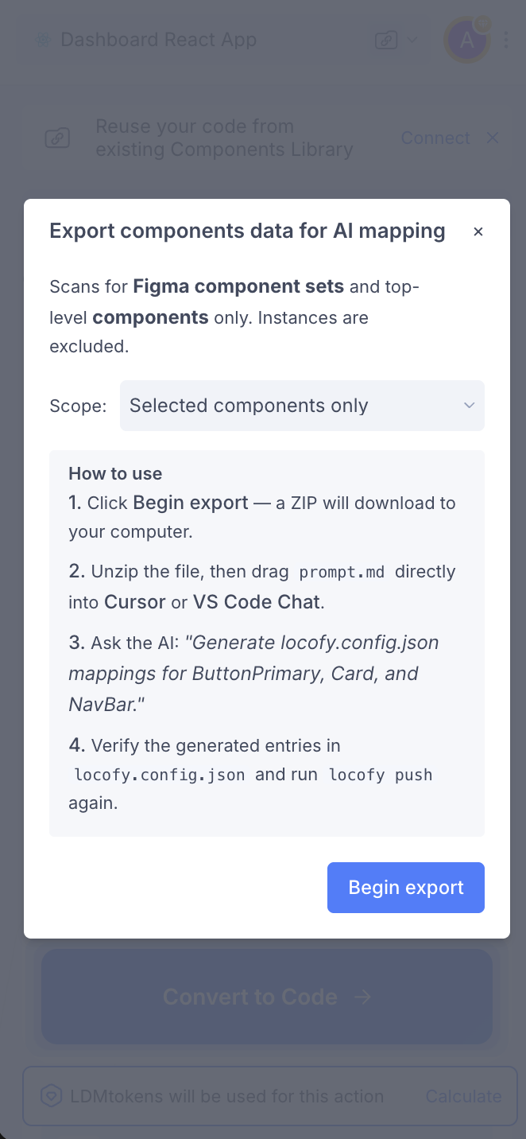526x1139 pixels.
Task: Click the chain-link icon on the components banner
Action: tap(56, 137)
